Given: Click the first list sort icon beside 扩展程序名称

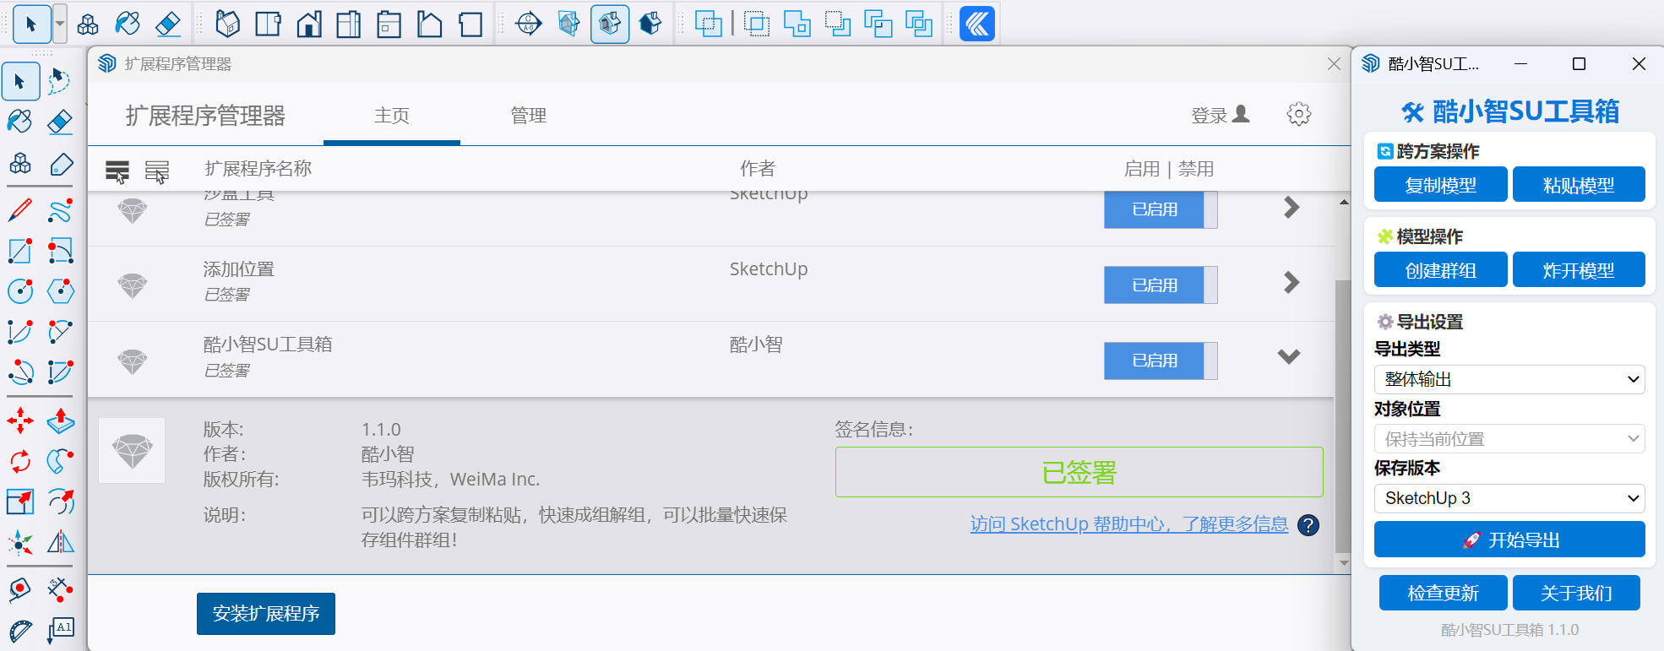Looking at the screenshot, I should (x=117, y=171).
